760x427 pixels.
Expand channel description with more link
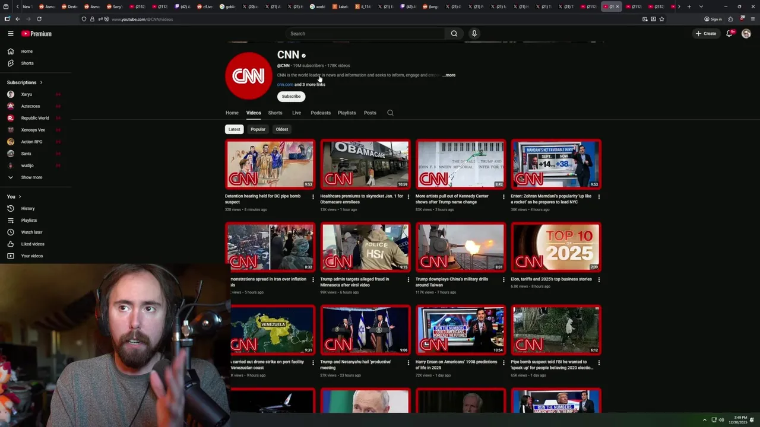449,75
